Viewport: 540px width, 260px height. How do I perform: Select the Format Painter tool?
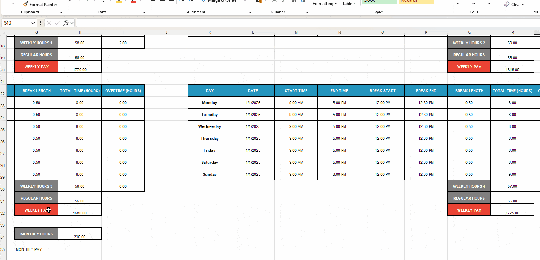tap(40, 4)
